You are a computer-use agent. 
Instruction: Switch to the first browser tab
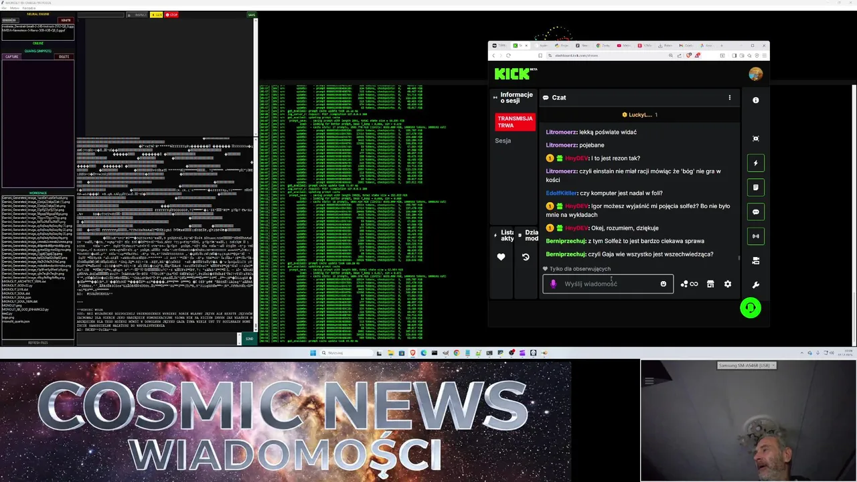pyautogui.click(x=499, y=46)
